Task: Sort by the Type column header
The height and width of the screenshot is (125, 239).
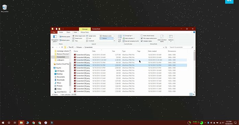Action: click(124, 51)
